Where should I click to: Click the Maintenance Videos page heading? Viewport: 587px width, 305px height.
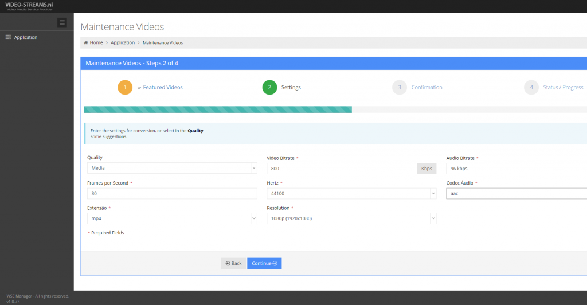[x=122, y=27]
